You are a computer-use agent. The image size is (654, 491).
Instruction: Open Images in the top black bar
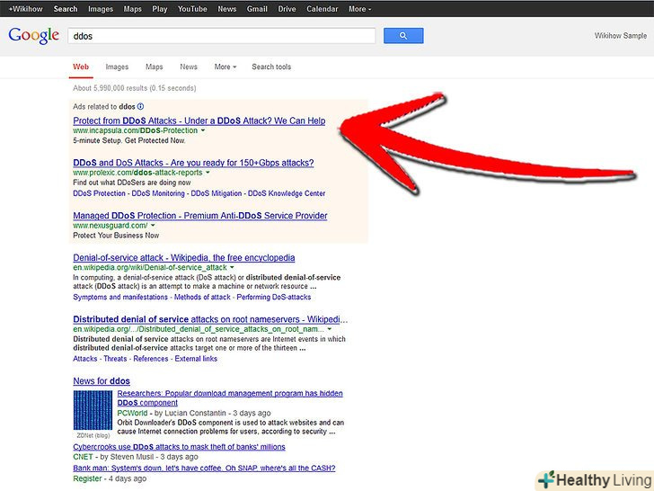(101, 9)
